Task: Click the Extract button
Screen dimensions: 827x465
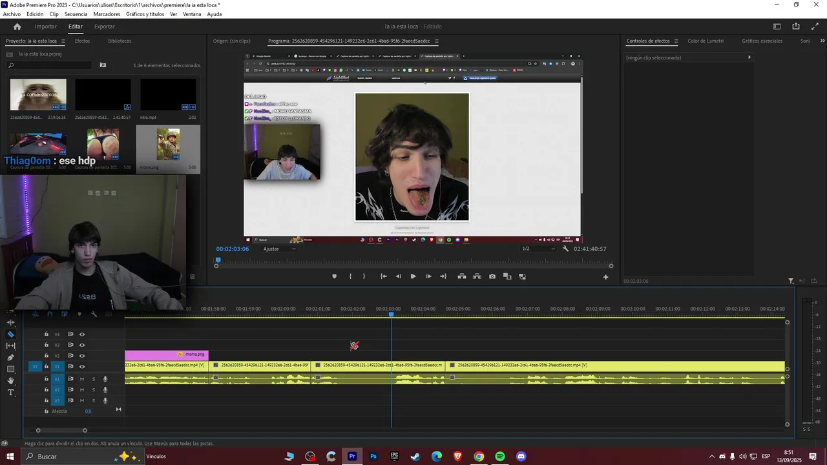Action: click(x=477, y=276)
